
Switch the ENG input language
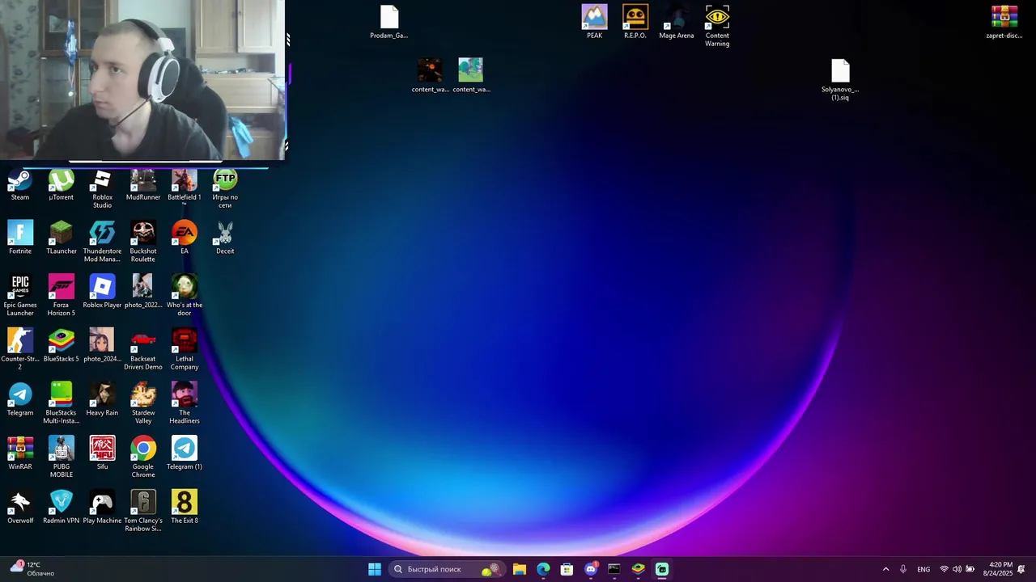click(x=923, y=569)
